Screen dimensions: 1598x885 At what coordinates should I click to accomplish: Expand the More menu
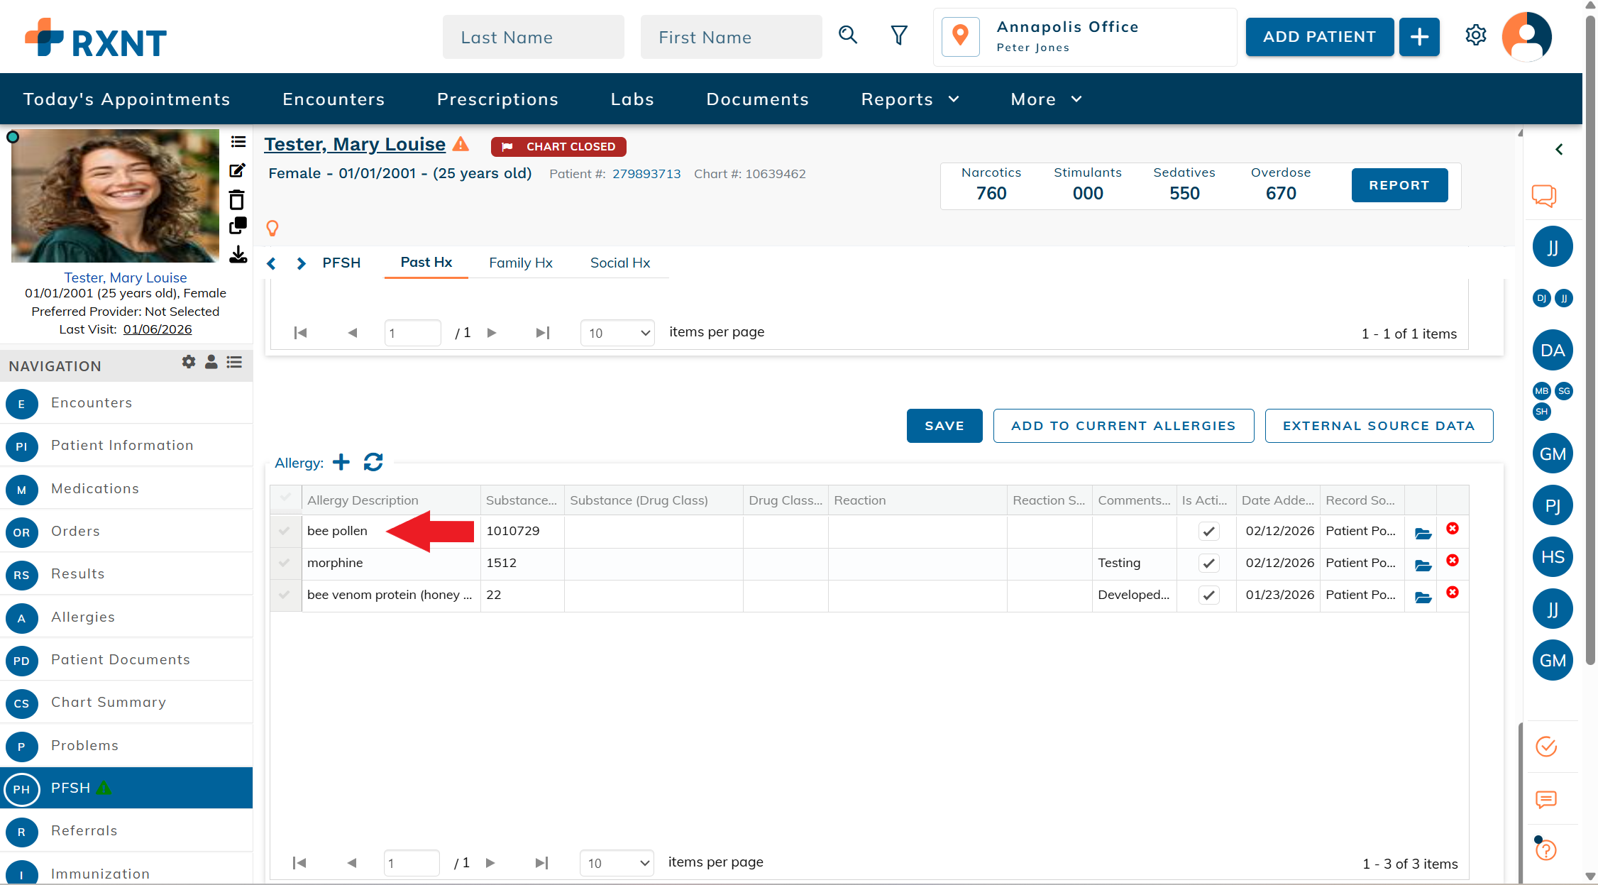pos(1046,99)
